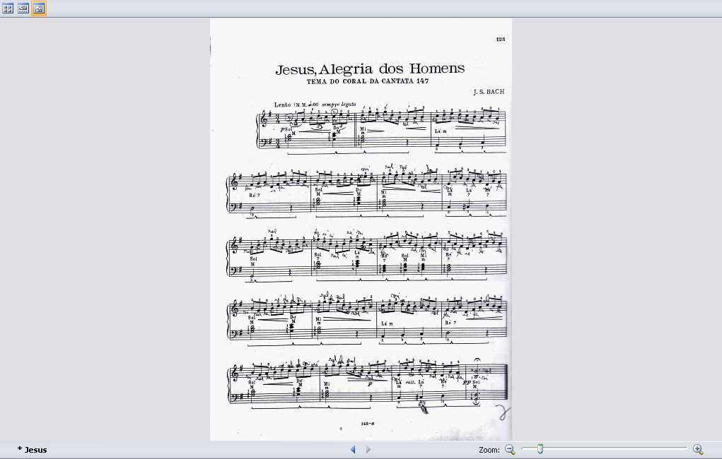Click the empty gray area left of page
The width and height of the screenshot is (722, 459).
click(x=106, y=226)
